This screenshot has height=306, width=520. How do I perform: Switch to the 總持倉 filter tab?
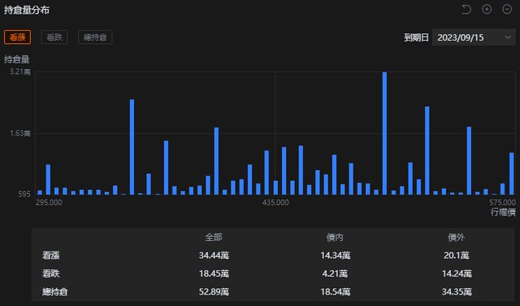tap(95, 37)
